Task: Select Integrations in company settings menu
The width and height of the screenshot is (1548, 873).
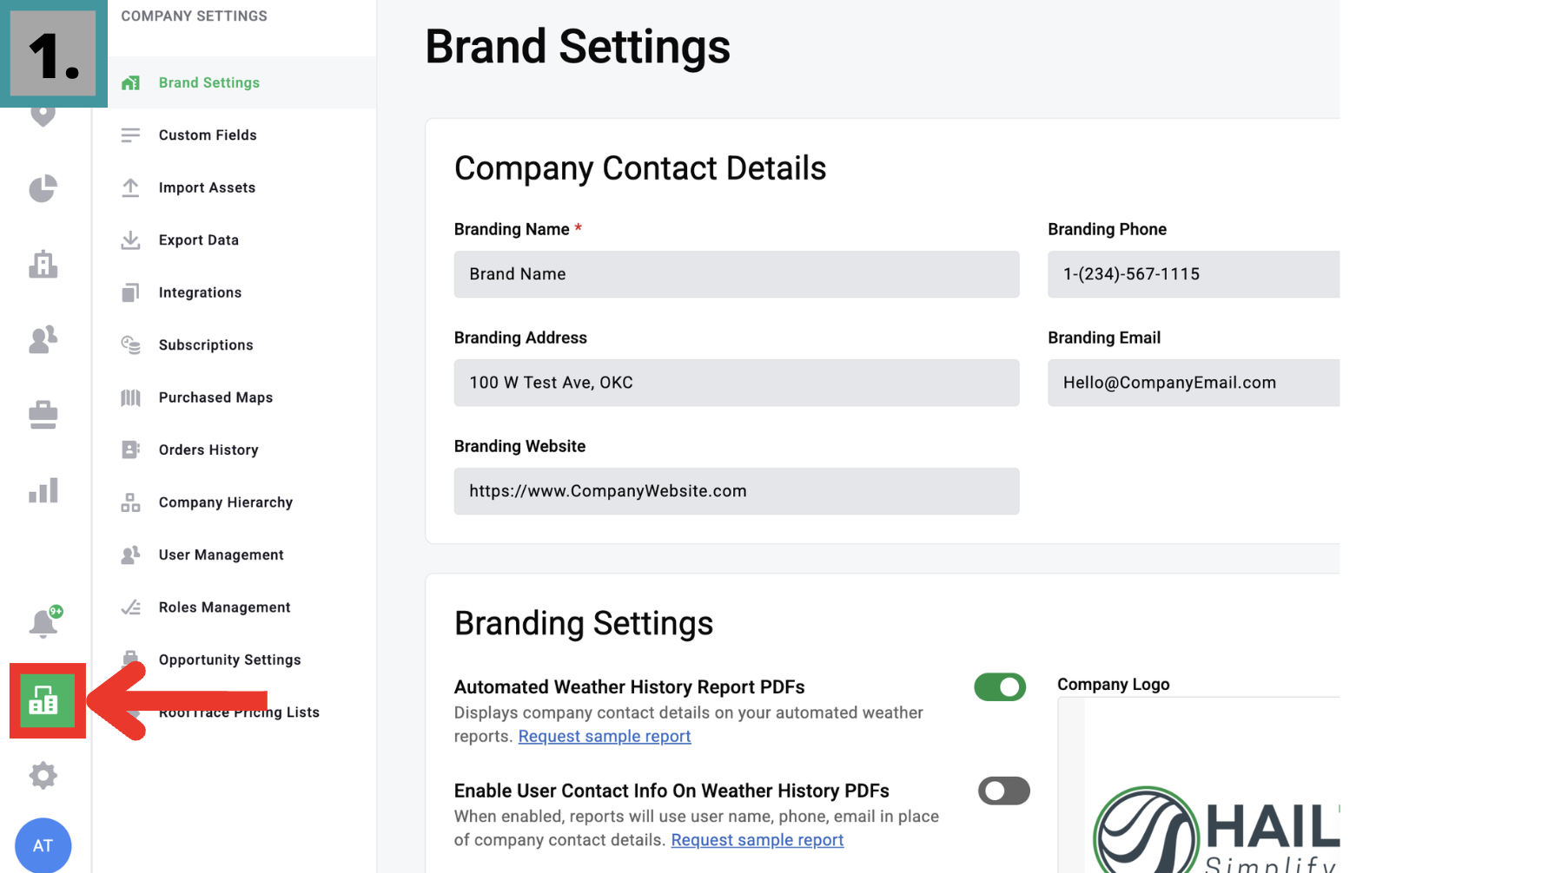Action: click(x=200, y=292)
